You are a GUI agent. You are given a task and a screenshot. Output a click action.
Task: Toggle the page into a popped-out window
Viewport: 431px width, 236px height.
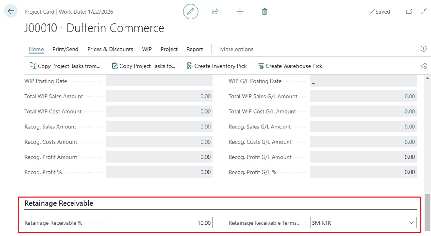(409, 12)
